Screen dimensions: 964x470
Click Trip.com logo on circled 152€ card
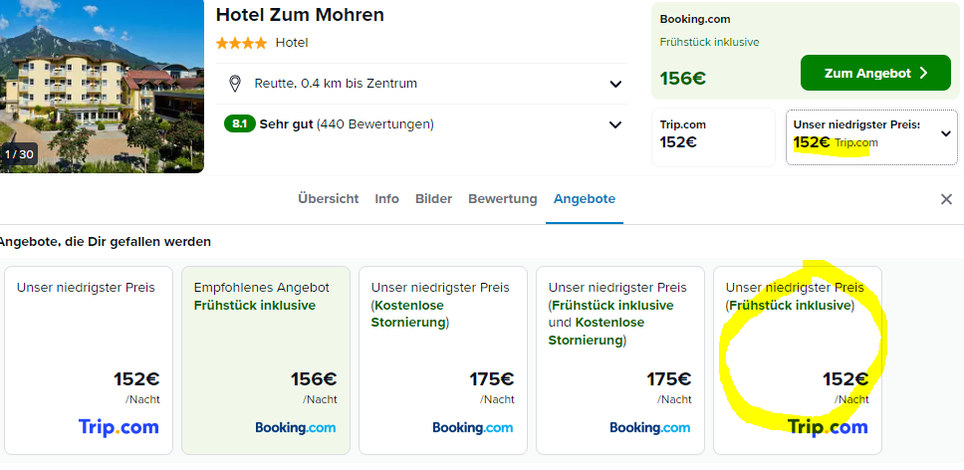(x=828, y=427)
